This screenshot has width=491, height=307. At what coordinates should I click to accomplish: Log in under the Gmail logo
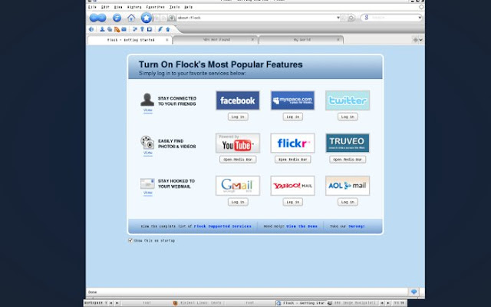point(238,202)
